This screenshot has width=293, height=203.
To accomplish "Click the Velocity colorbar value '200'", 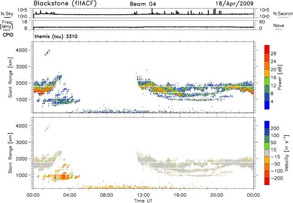I will (x=275, y=128).
